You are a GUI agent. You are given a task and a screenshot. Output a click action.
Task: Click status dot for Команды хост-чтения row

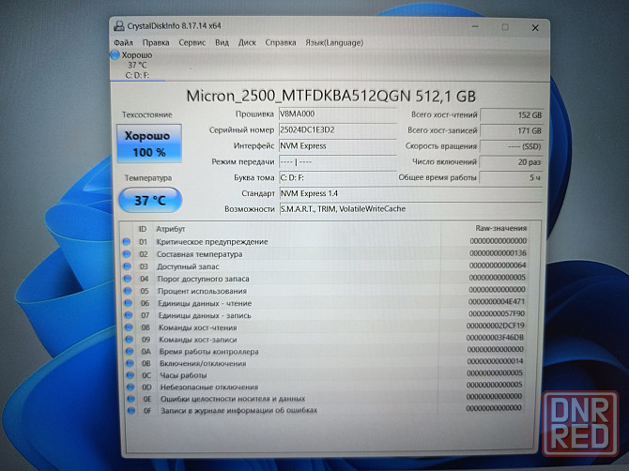tap(129, 327)
